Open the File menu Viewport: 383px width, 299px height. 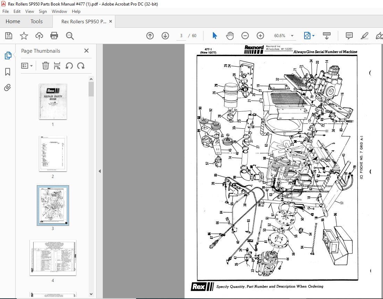[5, 11]
